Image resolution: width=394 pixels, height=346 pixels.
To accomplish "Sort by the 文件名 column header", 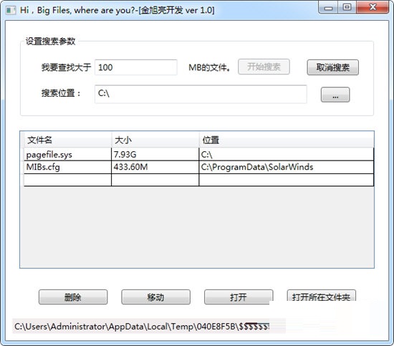I will 67,140.
